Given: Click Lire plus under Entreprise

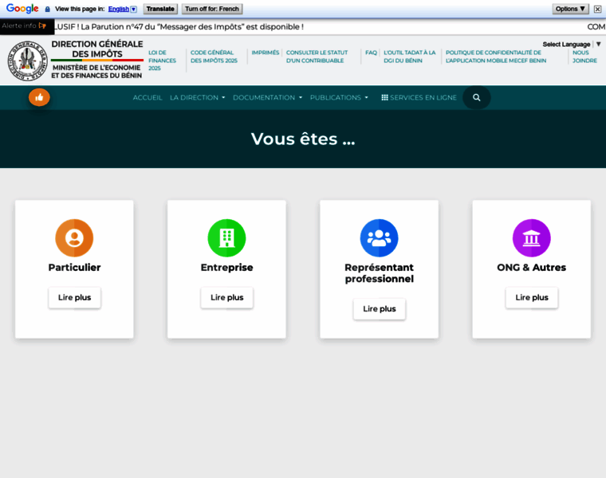Looking at the screenshot, I should coord(226,297).
